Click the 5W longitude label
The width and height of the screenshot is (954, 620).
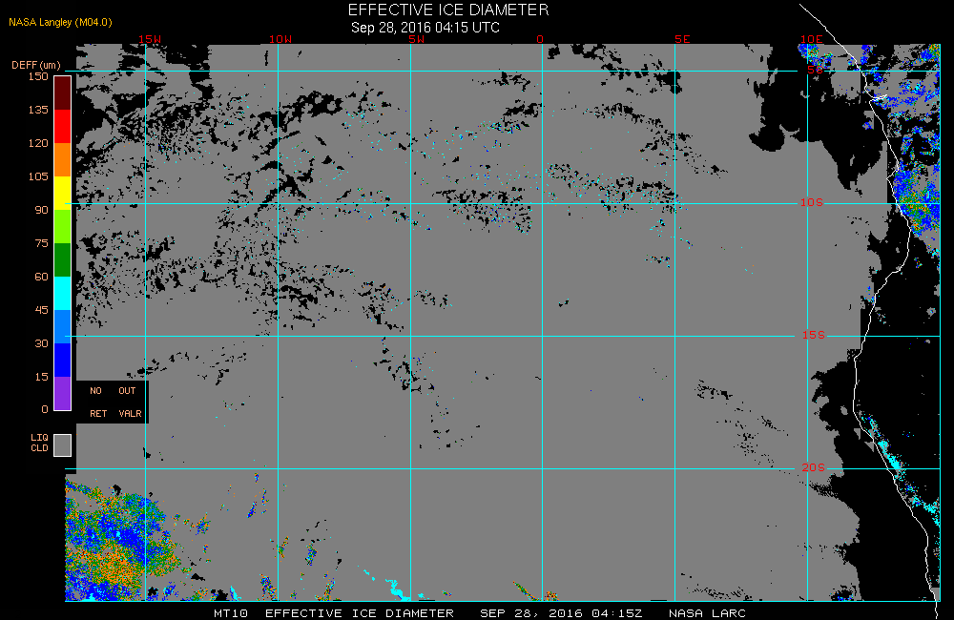tap(417, 39)
